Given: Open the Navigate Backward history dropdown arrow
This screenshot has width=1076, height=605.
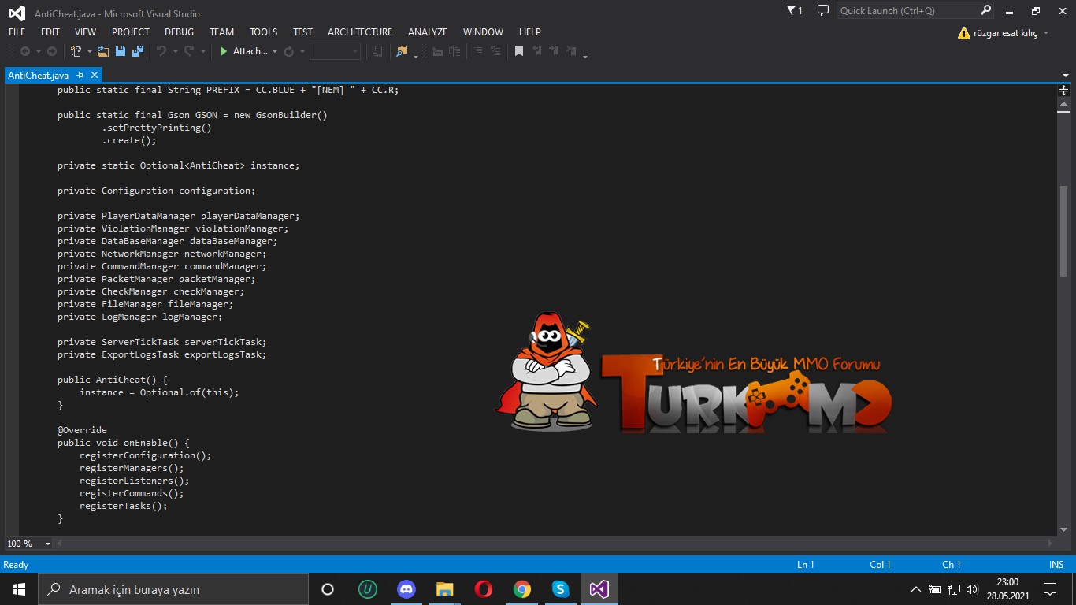Looking at the screenshot, I should pyautogui.click(x=38, y=52).
